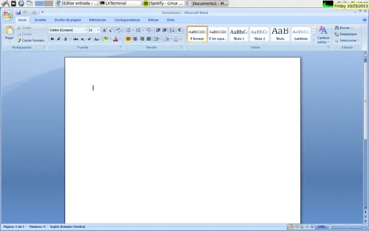Open the Revisar tab
369x231 pixels.
[153, 20]
